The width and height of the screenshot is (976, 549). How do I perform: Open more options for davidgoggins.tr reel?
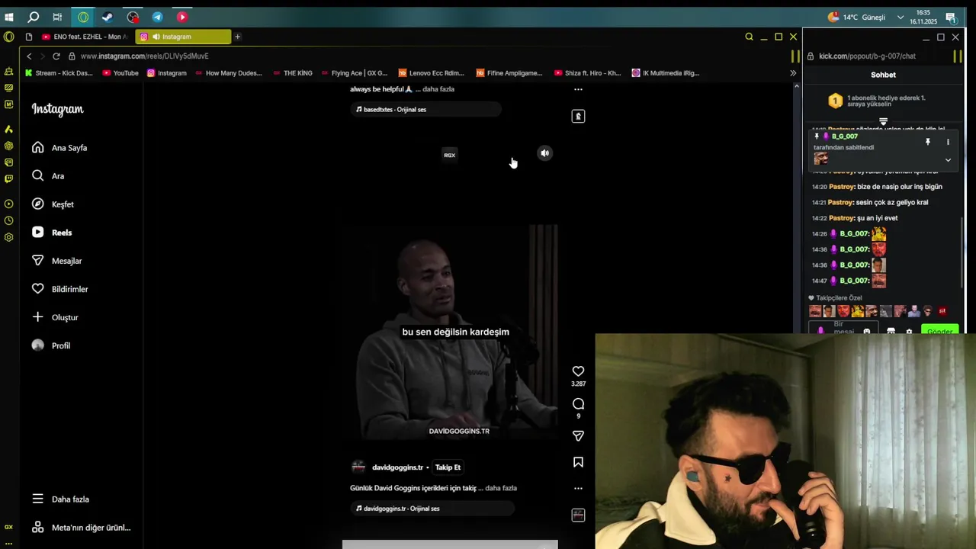pyautogui.click(x=578, y=488)
